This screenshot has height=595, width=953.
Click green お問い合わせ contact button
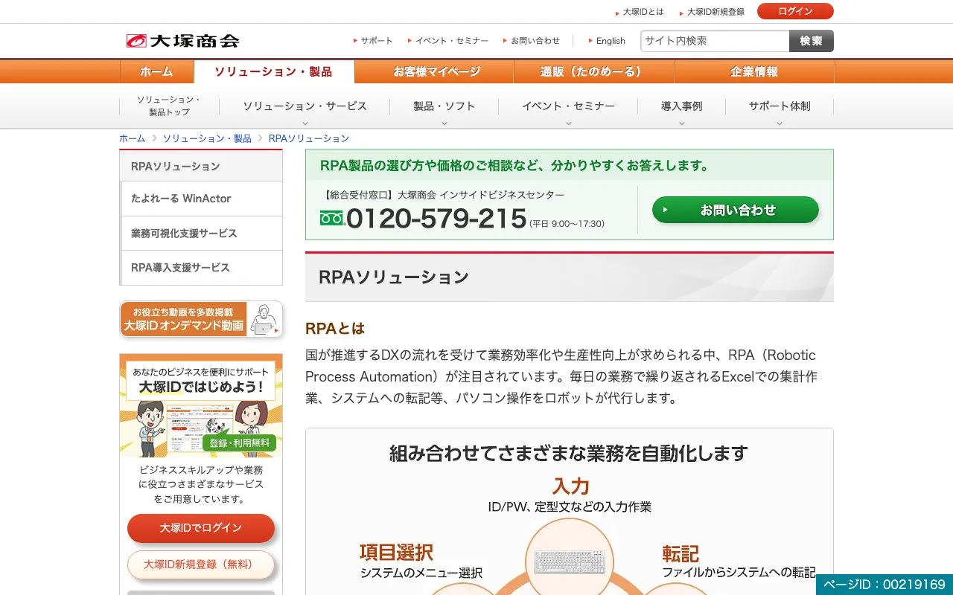pyautogui.click(x=736, y=210)
